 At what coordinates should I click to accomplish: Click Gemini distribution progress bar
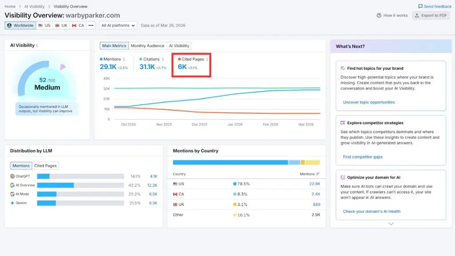coord(80,203)
